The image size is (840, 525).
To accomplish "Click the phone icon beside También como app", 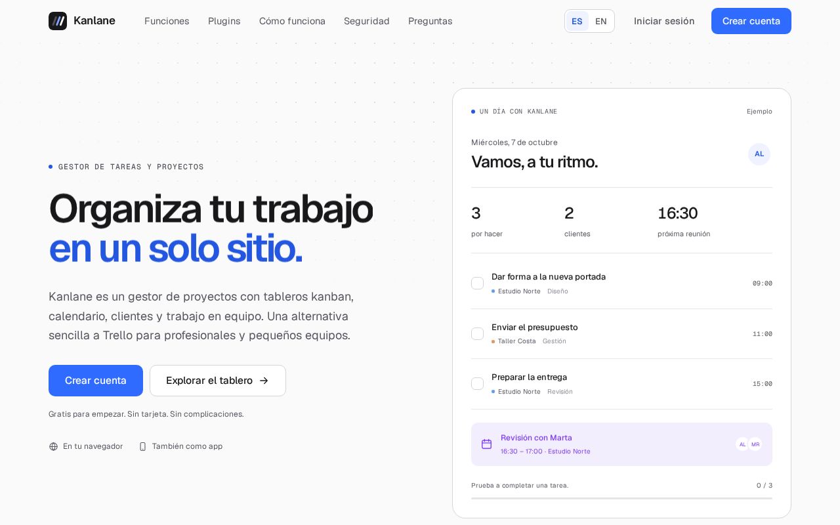I will pos(142,446).
